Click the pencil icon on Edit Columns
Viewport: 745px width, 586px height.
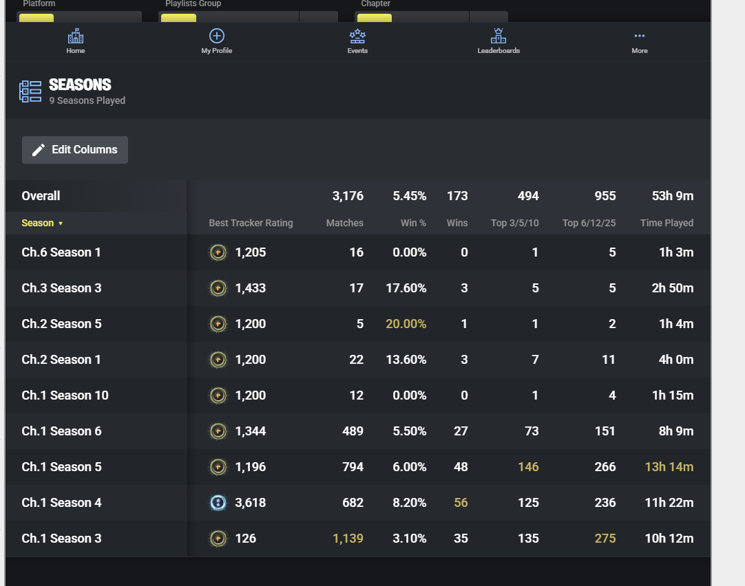click(39, 150)
